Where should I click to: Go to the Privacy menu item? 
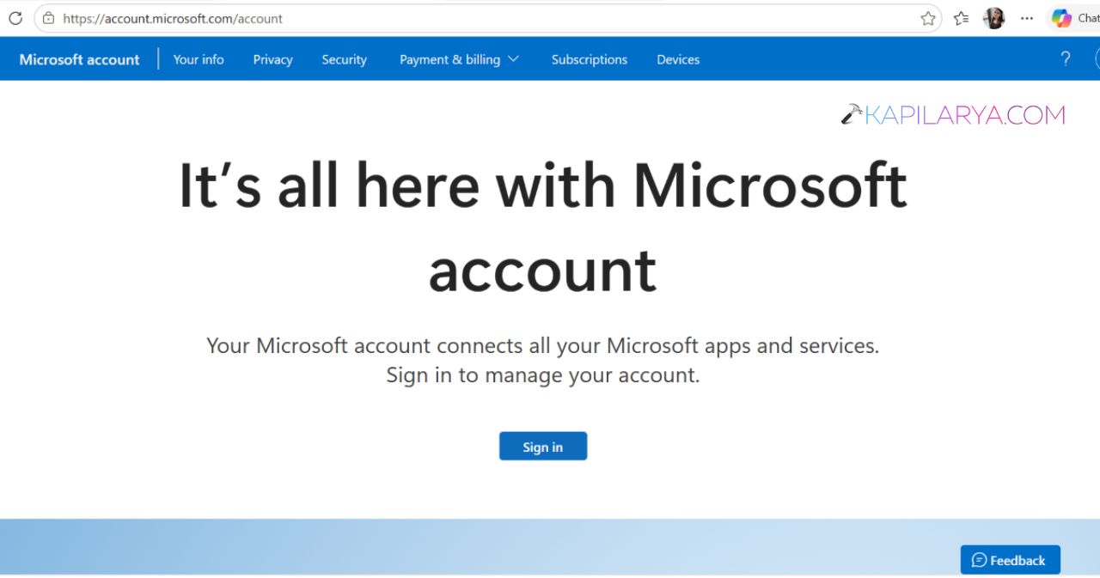[272, 59]
